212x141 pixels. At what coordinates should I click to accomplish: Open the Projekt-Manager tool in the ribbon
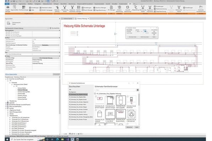8,9
